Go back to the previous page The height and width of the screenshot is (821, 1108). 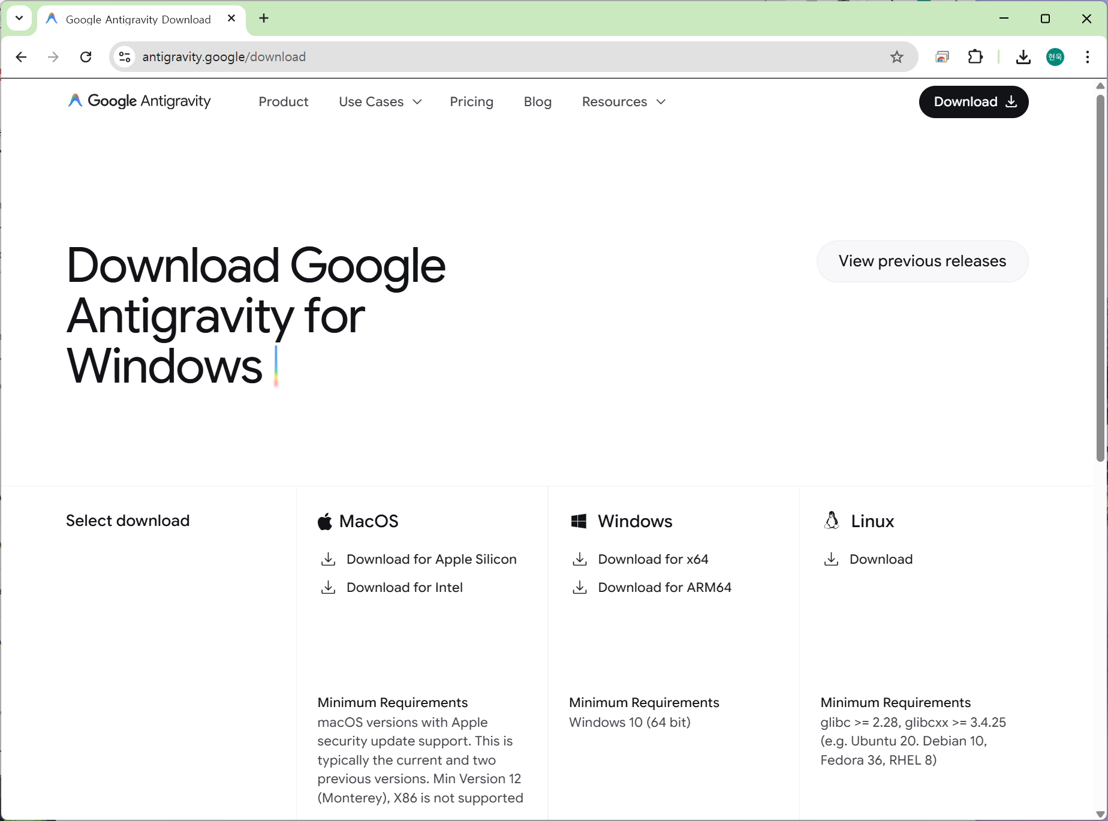click(21, 57)
